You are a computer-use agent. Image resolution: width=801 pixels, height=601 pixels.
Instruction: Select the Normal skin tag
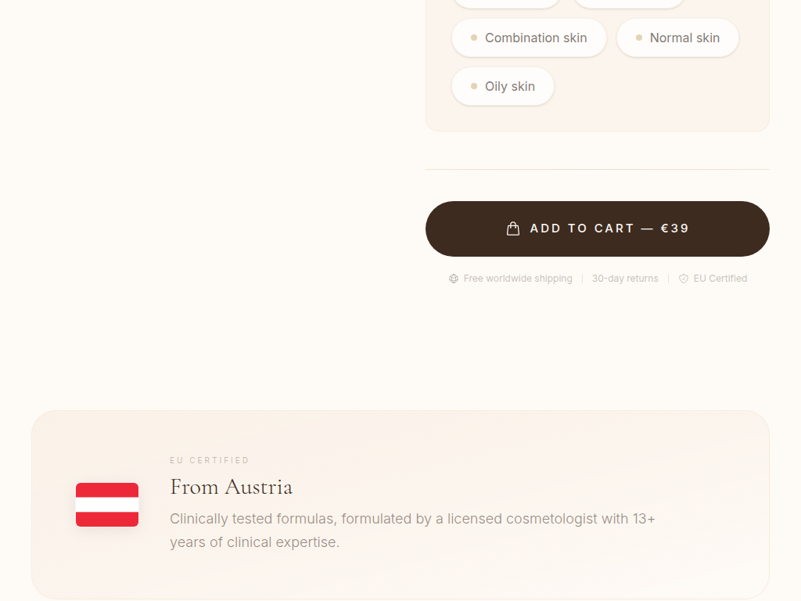coord(678,38)
